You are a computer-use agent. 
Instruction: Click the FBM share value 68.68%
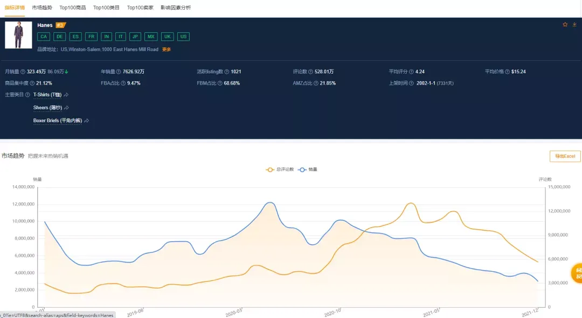[232, 83]
